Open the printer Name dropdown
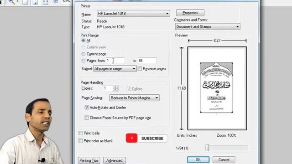Screen dimensions: 292x164 click(x=133, y=13)
